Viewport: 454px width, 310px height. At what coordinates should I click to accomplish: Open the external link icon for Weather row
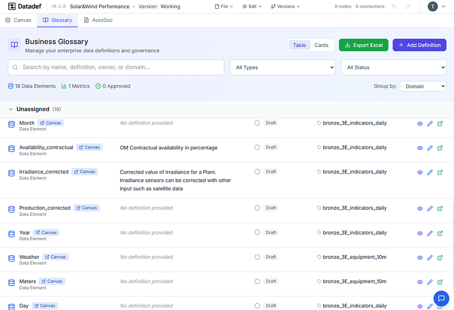tap(440, 258)
